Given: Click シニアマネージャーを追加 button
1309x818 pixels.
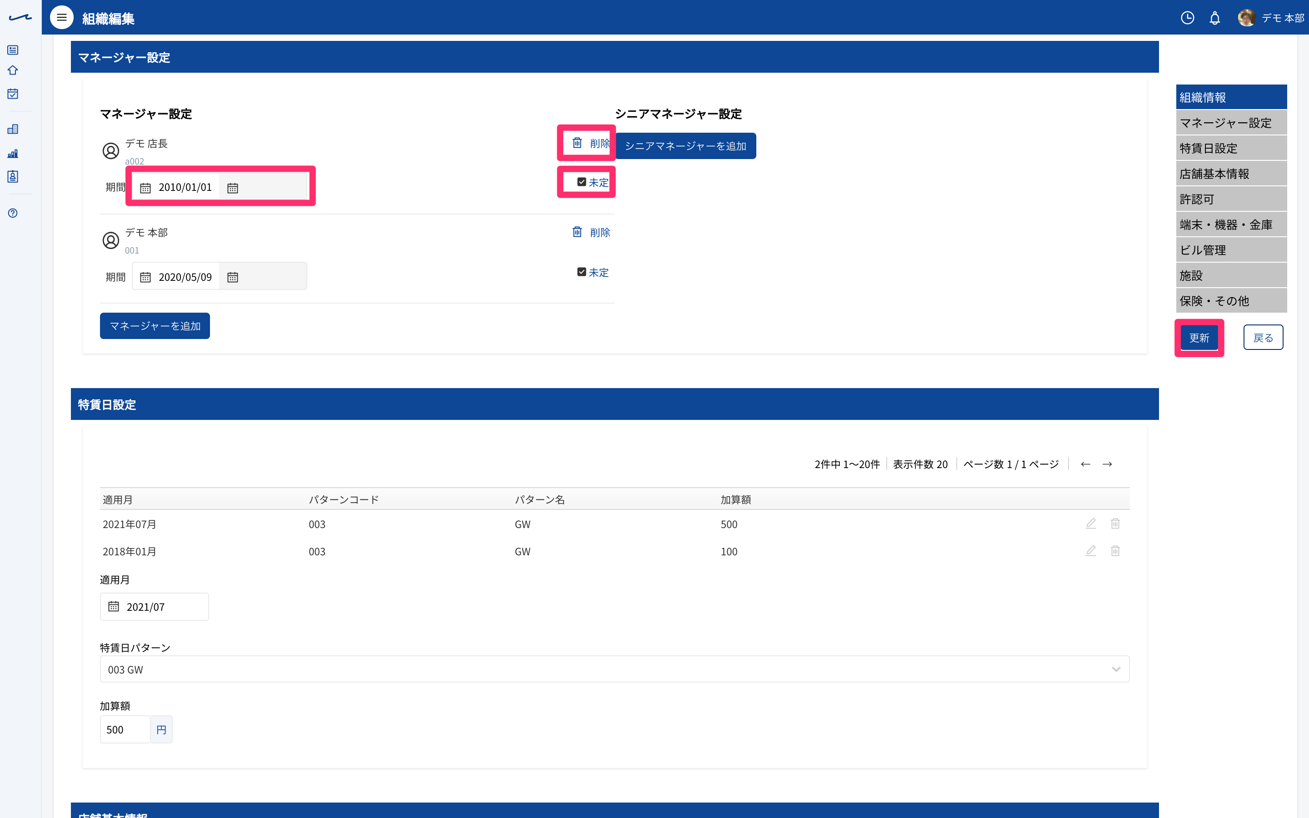Looking at the screenshot, I should 685,145.
